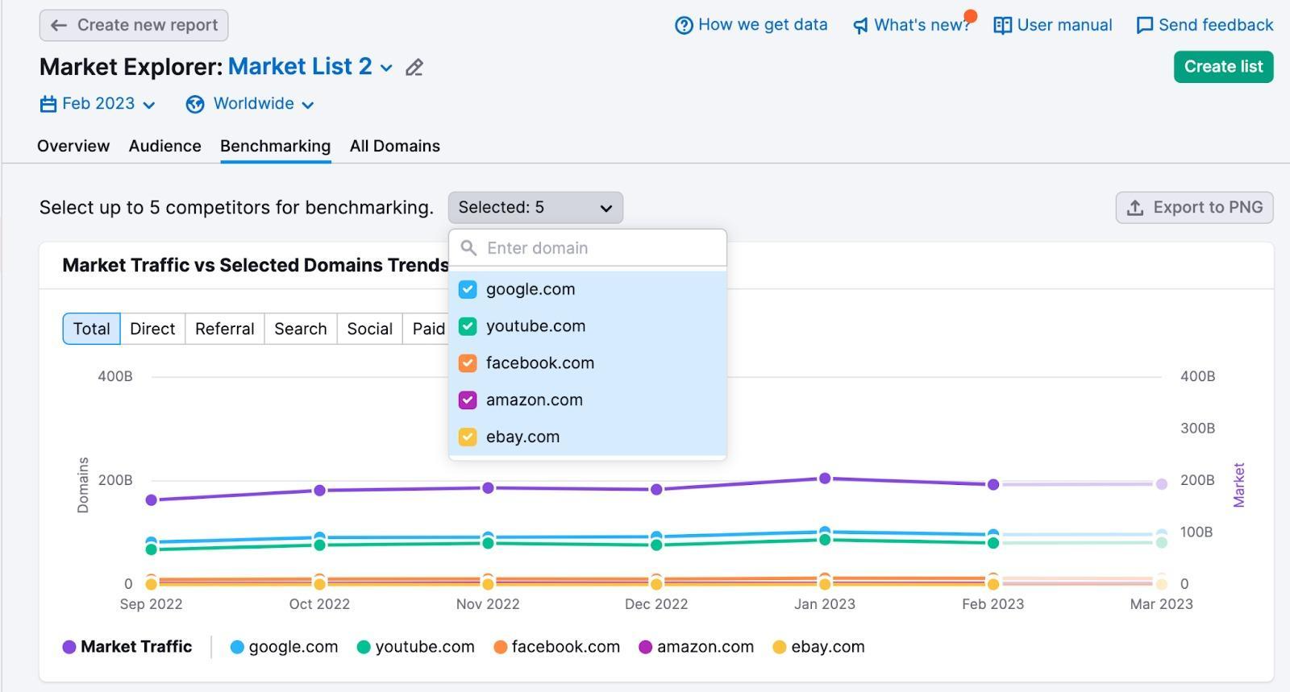The width and height of the screenshot is (1290, 692).
Task: Click the question mark icon for How we get data
Action: click(x=684, y=26)
